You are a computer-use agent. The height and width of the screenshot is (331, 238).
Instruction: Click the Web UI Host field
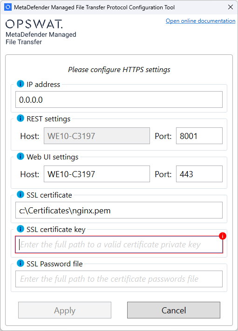click(x=97, y=174)
